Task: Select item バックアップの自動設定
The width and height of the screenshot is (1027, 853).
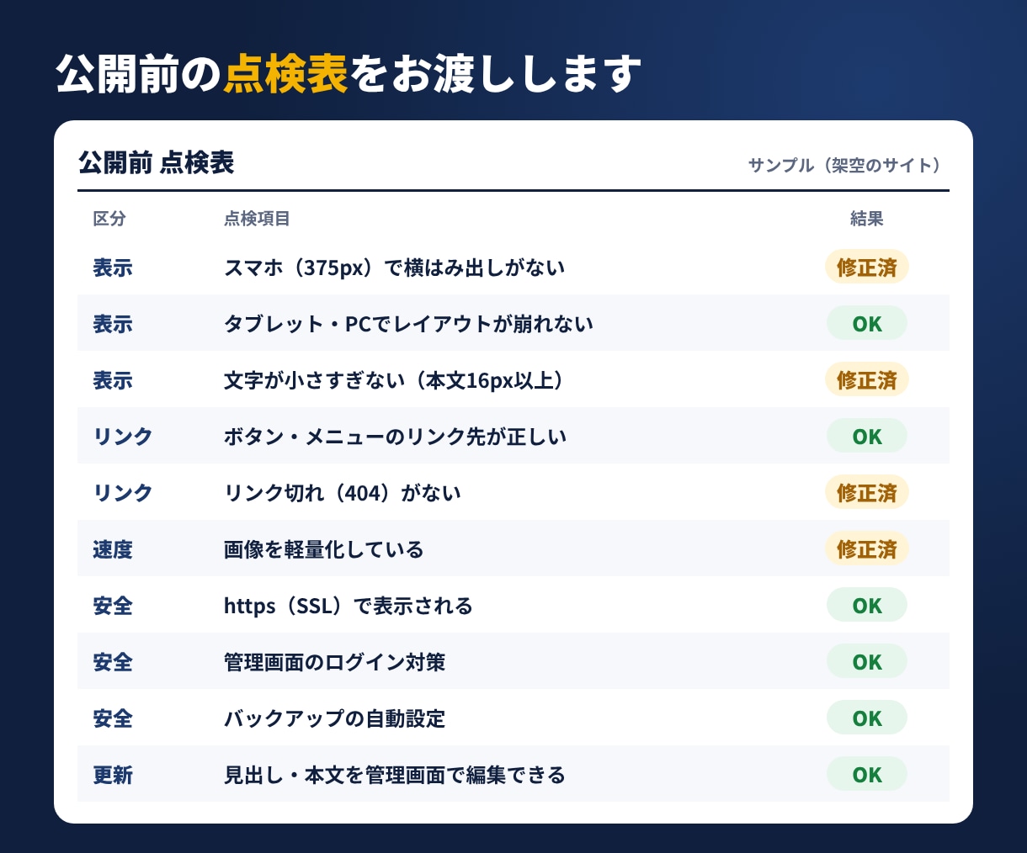Action: pyautogui.click(x=334, y=718)
